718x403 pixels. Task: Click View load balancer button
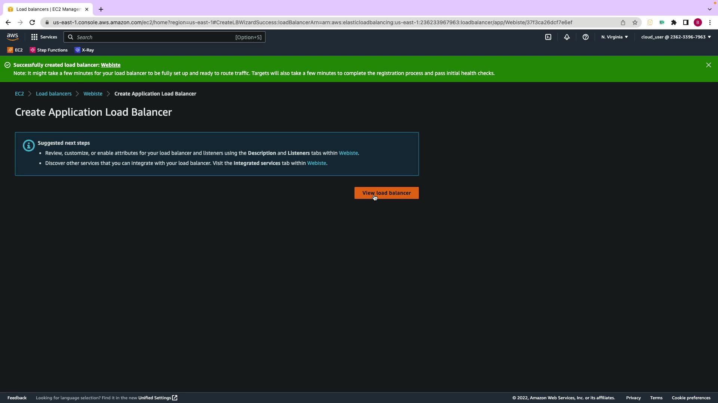386,193
